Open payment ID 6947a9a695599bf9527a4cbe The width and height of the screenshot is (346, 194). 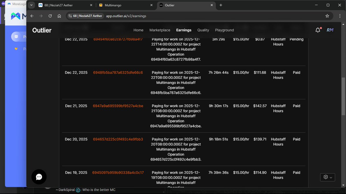pyautogui.click(x=118, y=106)
